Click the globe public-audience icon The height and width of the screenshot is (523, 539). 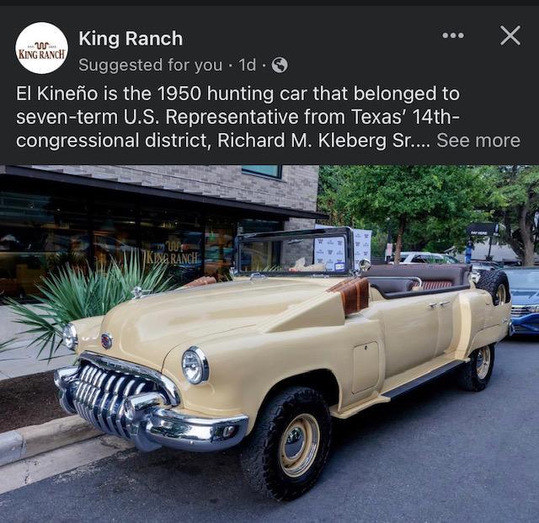pyautogui.click(x=280, y=65)
